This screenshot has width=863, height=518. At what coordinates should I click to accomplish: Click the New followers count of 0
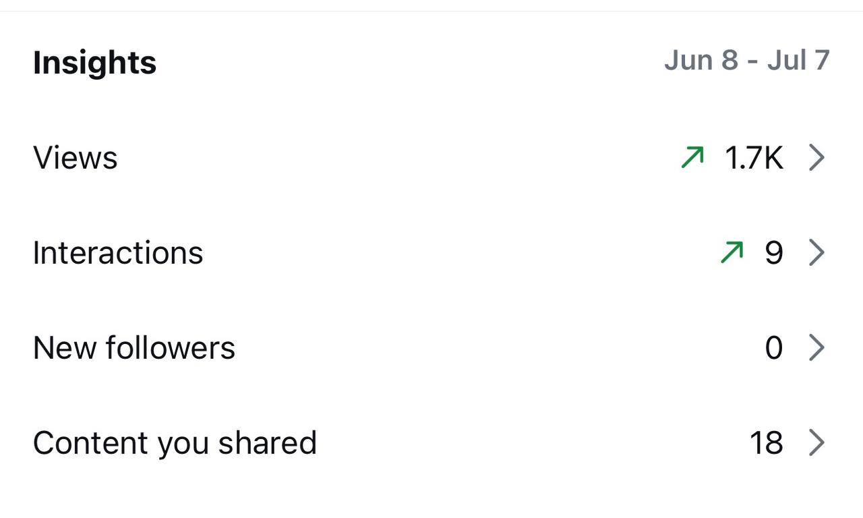pos(773,348)
